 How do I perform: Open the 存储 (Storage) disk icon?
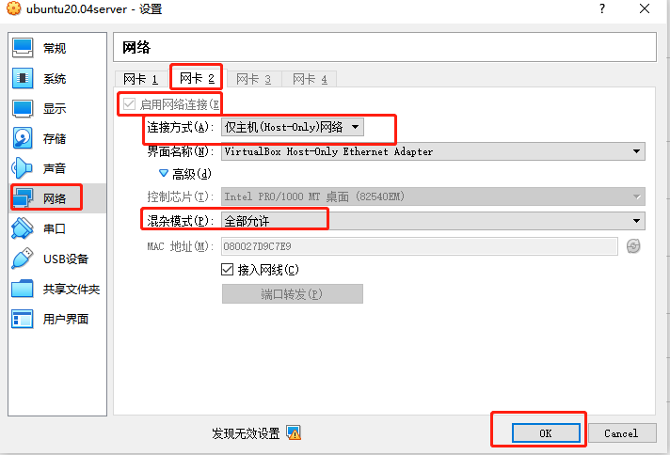[x=23, y=138]
